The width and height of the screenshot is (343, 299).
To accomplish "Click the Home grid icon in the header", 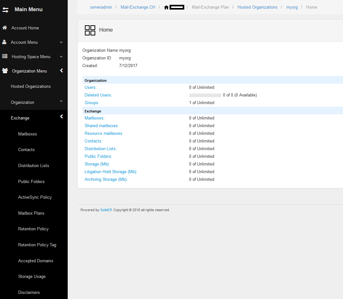I will 90,30.
